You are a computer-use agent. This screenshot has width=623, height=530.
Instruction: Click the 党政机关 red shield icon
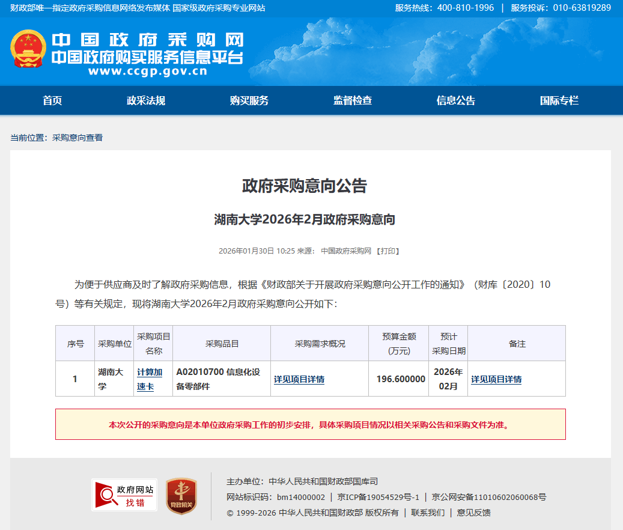pyautogui.click(x=181, y=496)
